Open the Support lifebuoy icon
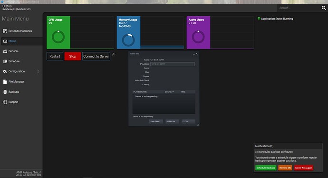 pyautogui.click(x=5, y=102)
